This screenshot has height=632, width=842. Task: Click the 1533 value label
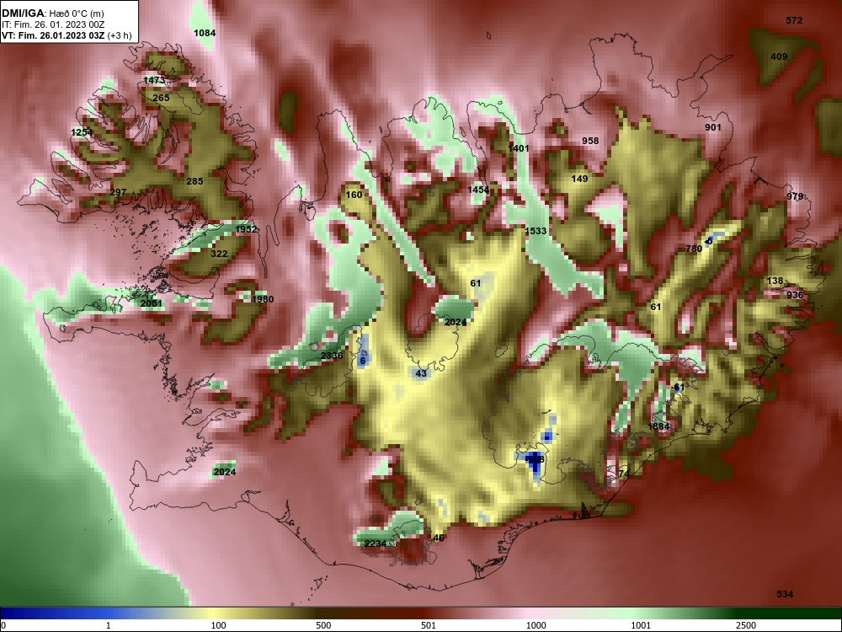pos(536,231)
